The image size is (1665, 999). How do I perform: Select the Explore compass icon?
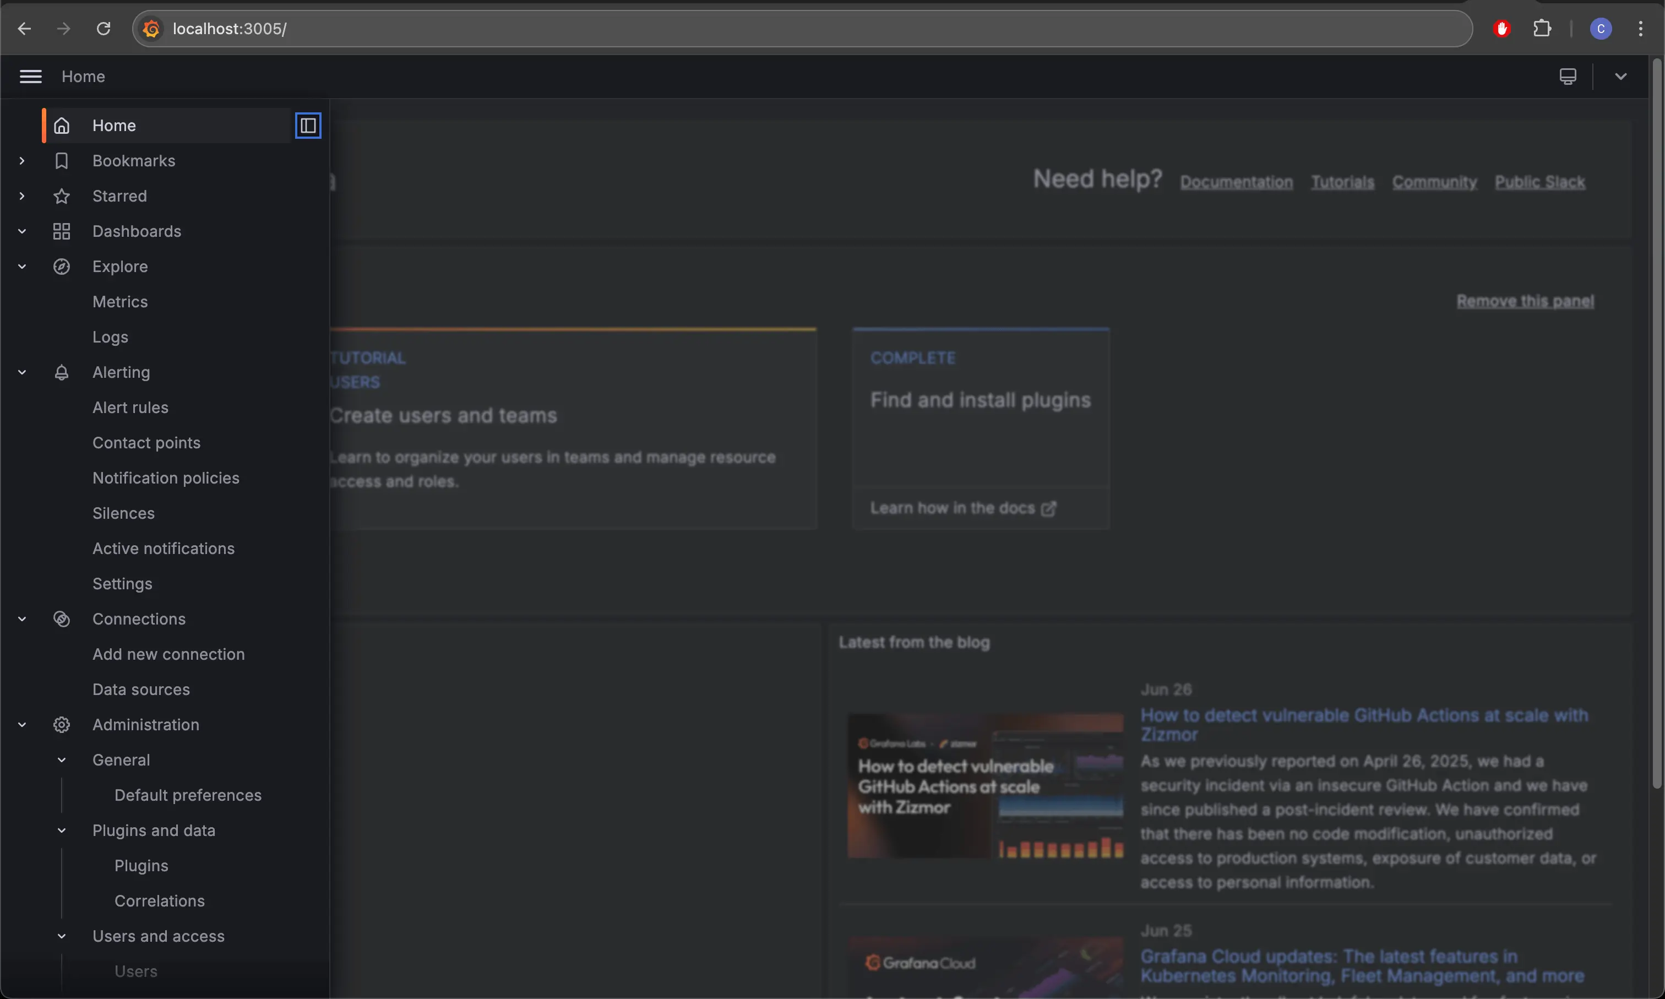61,266
